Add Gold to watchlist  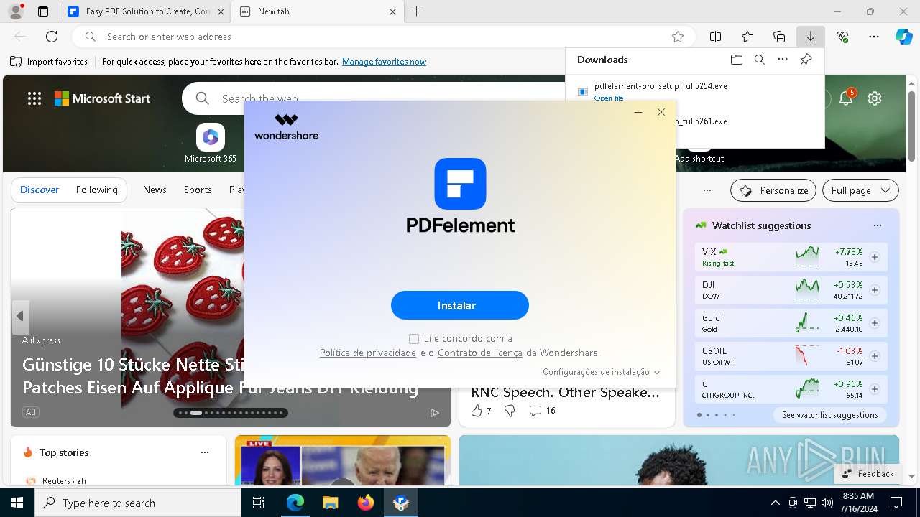(875, 323)
